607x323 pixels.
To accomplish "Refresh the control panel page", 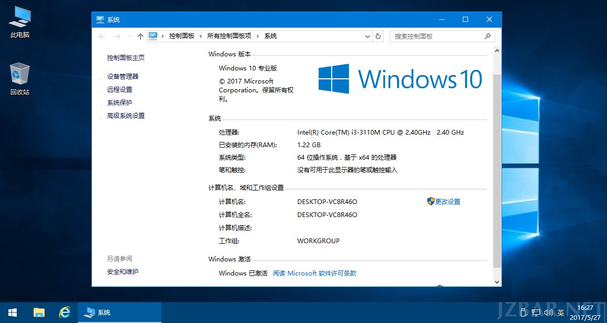I will click(x=378, y=37).
